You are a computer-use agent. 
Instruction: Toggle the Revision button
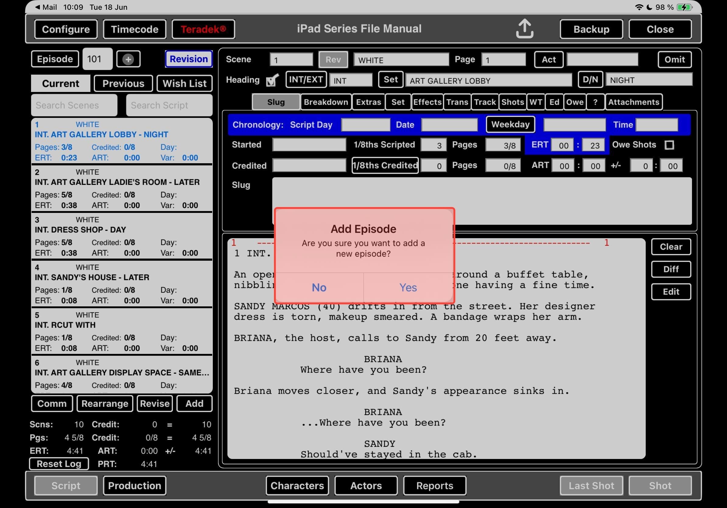tap(188, 59)
